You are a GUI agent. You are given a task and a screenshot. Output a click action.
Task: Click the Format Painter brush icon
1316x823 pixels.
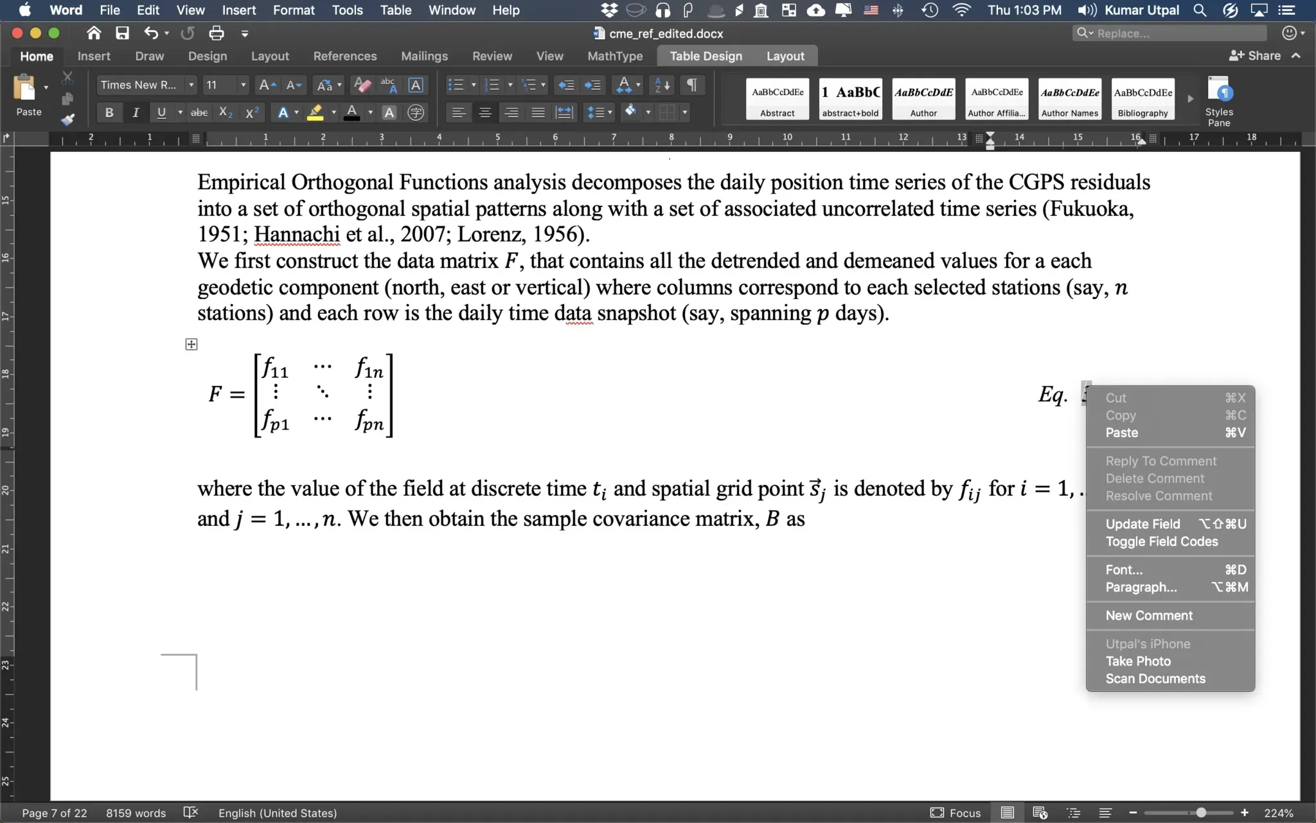click(67, 120)
